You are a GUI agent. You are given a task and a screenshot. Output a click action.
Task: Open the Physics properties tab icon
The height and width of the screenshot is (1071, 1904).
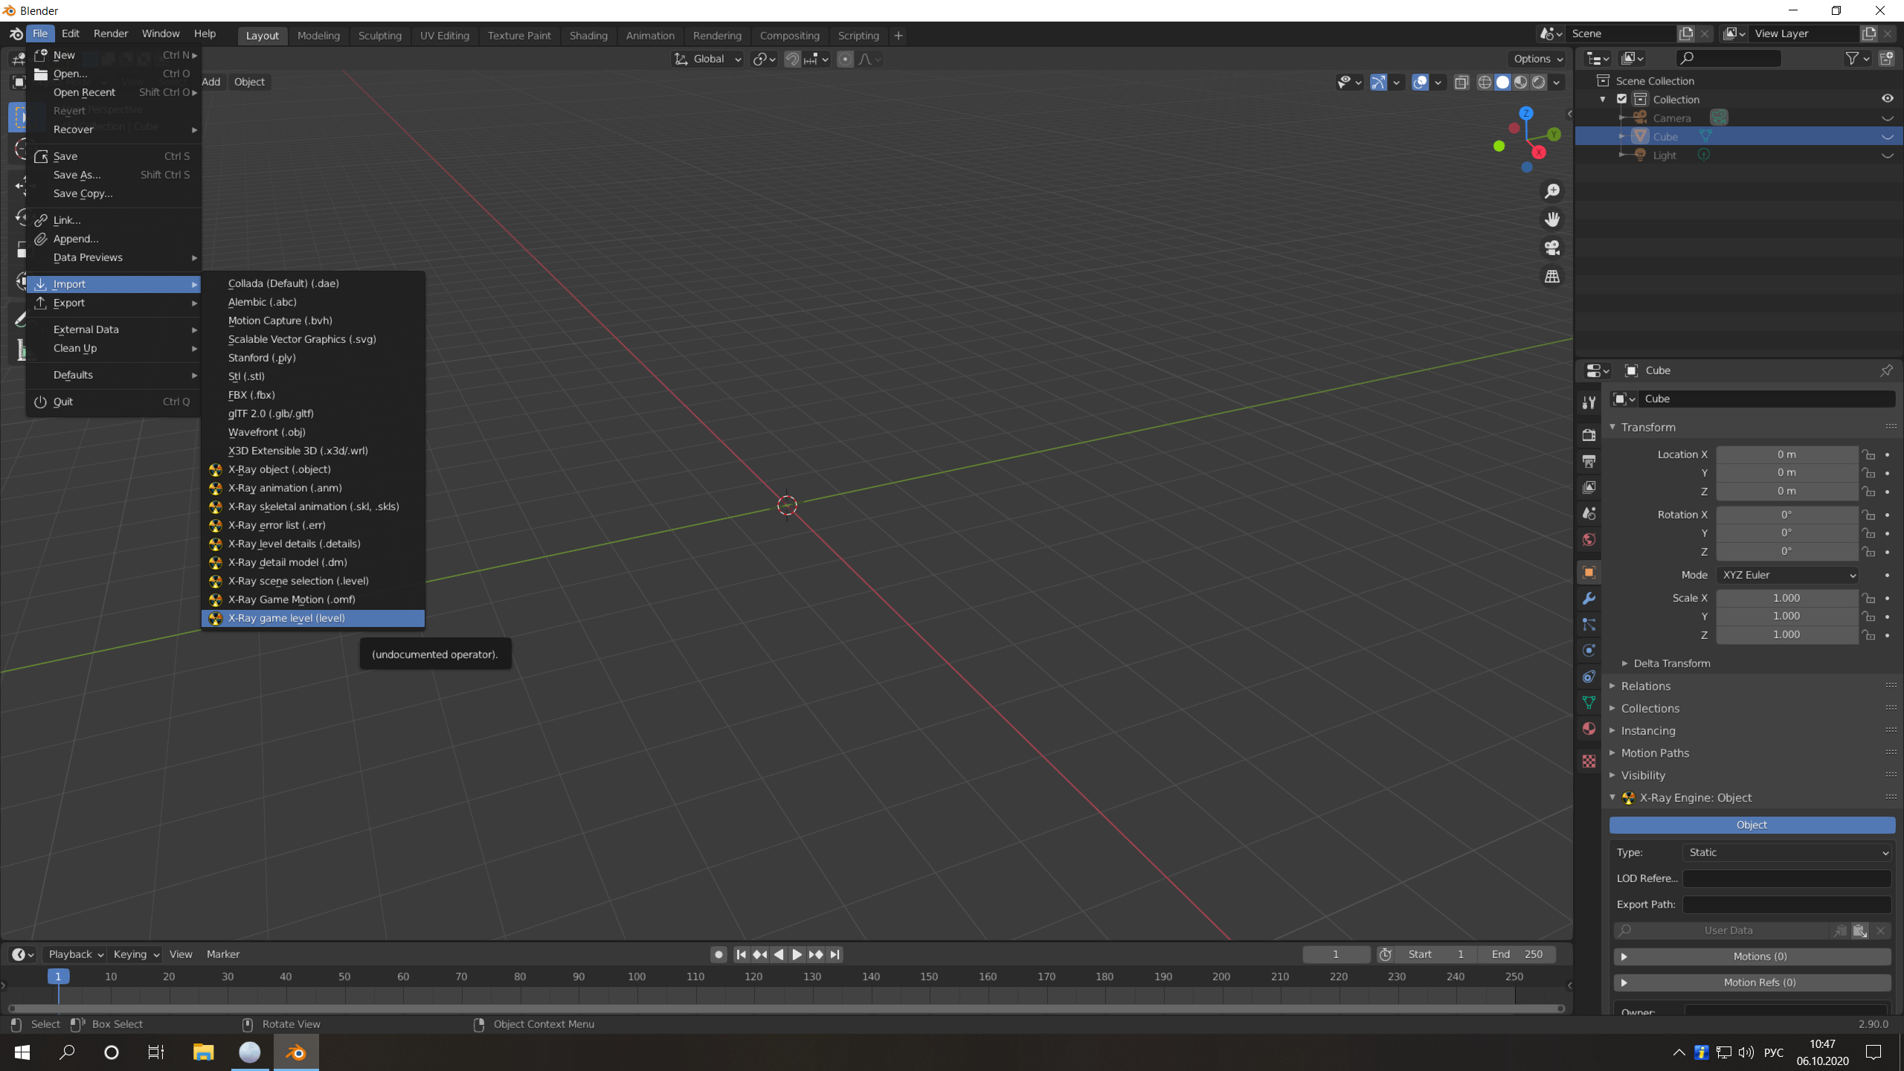pyautogui.click(x=1589, y=650)
